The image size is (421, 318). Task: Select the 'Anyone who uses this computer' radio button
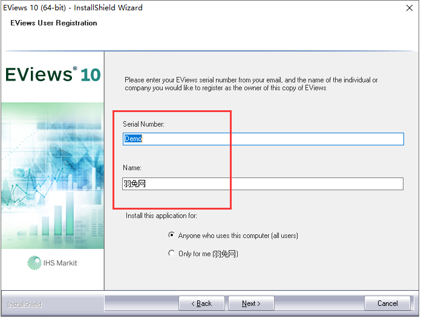[172, 236]
